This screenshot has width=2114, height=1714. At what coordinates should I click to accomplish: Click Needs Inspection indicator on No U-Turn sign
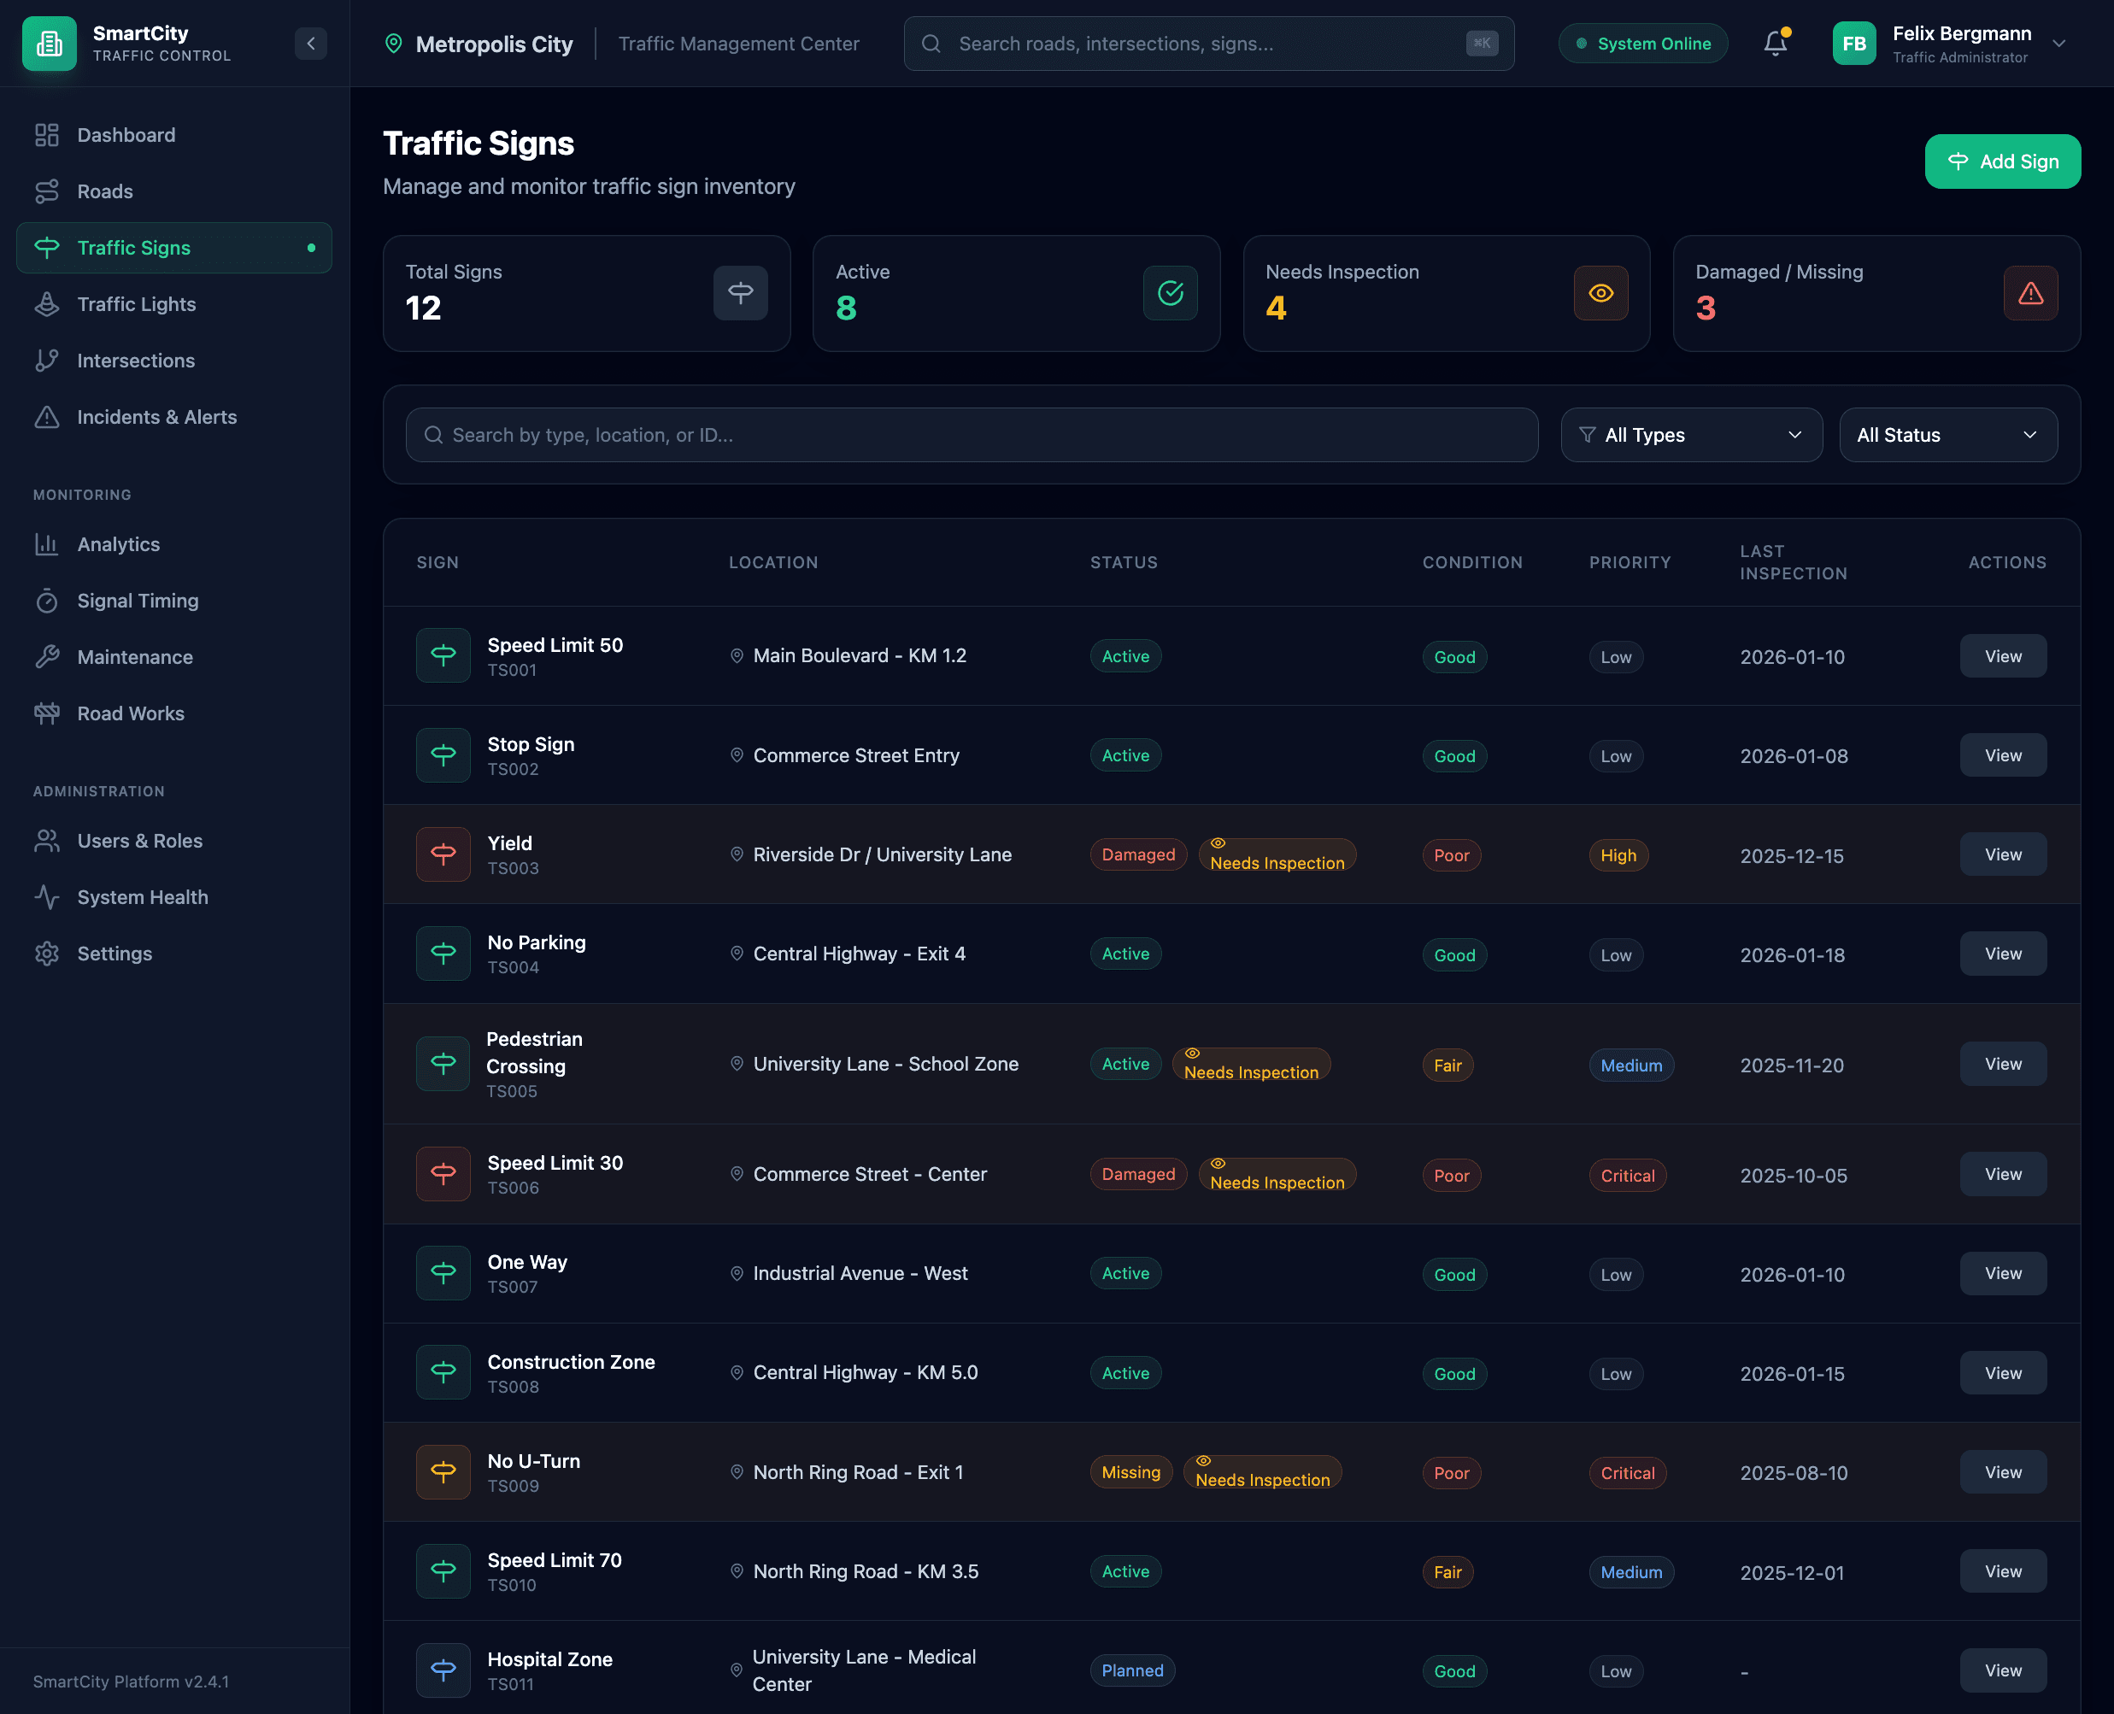tap(1263, 1472)
